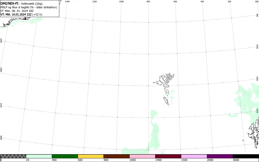Click the legend value 2000
This screenshot has width=259, height=162.
click(x=210, y=160)
